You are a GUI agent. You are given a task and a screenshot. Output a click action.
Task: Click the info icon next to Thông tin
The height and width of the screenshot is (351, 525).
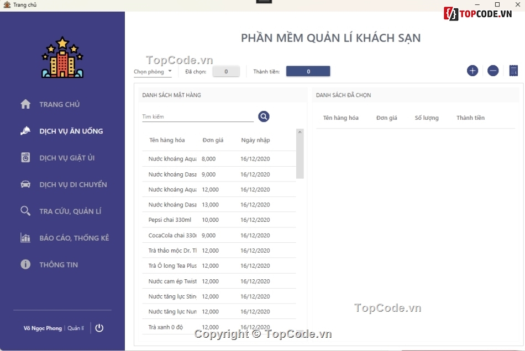coord(25,264)
